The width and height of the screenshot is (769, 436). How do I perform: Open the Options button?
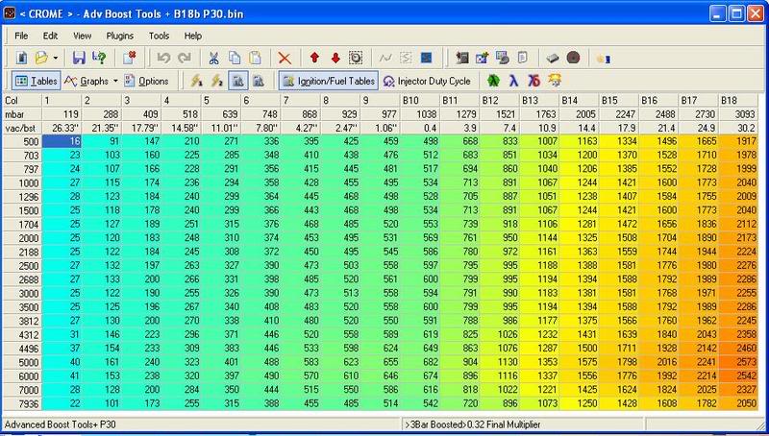click(x=146, y=81)
